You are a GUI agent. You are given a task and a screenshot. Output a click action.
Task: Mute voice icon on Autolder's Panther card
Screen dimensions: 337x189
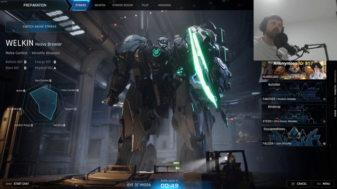324,99
